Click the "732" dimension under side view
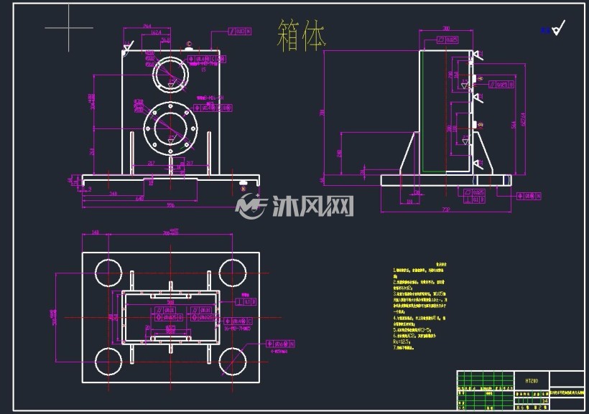Screen dimensions: 589x414 point(446,210)
